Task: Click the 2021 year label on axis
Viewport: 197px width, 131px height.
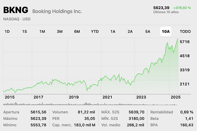Action: click(107, 97)
